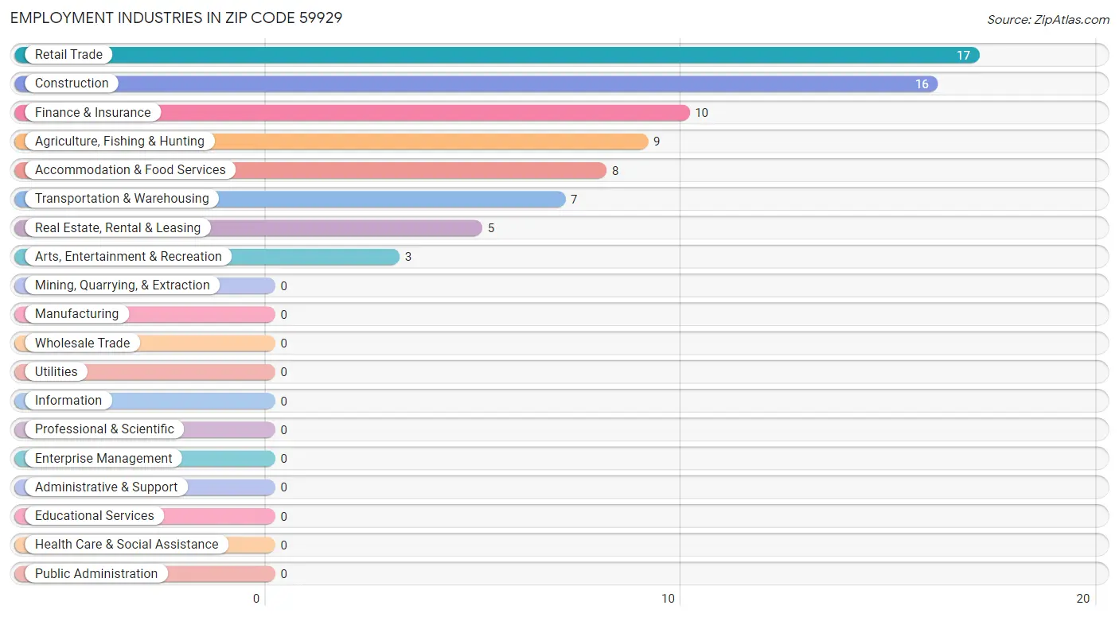Click the value 7 beside Transportation bar
1119x617 pixels.
(x=574, y=200)
